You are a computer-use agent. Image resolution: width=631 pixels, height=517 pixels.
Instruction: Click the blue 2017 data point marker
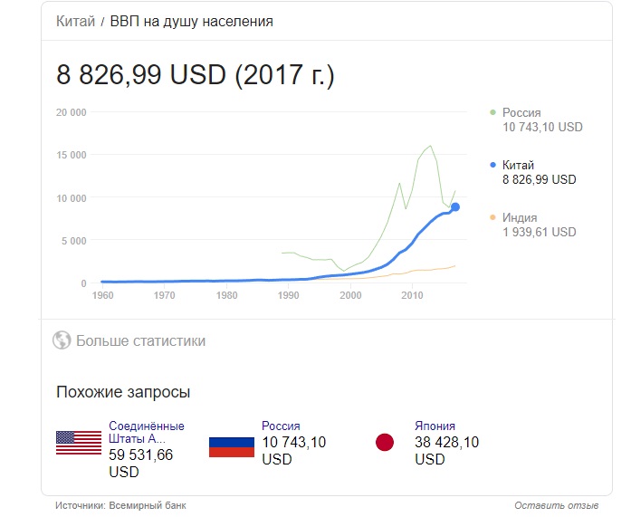point(455,206)
